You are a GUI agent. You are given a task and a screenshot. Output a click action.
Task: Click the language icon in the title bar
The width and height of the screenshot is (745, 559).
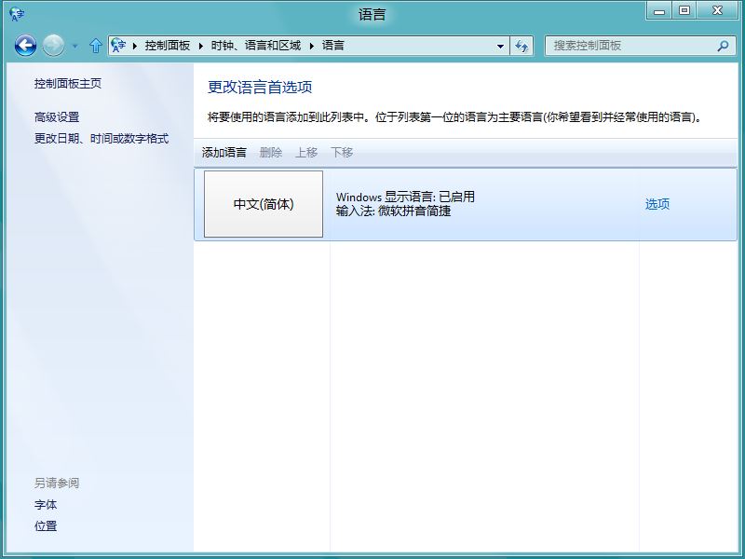tap(17, 14)
